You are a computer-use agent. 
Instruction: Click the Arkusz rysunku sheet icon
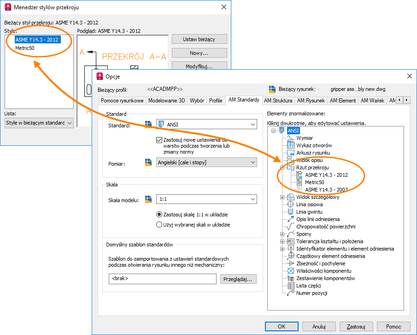coord(291,153)
